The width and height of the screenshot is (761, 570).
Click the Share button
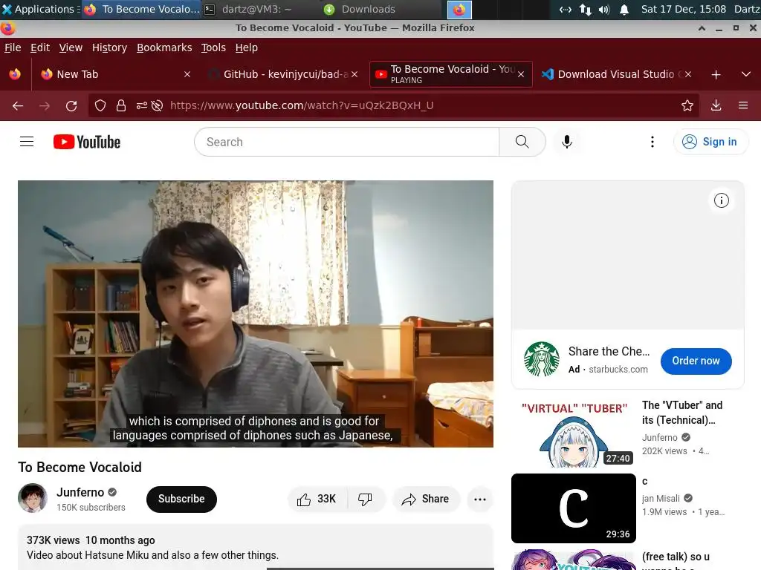(426, 499)
